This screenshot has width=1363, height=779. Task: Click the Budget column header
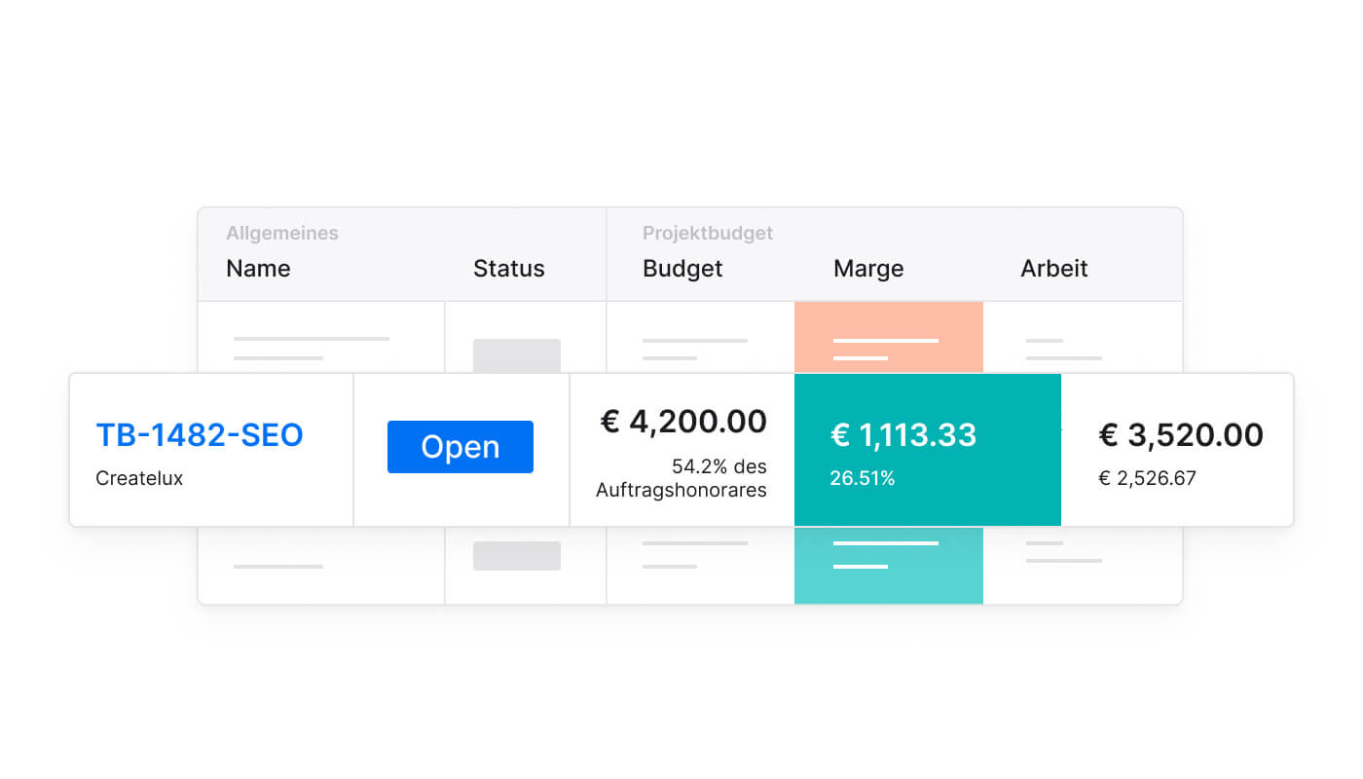[x=681, y=269]
